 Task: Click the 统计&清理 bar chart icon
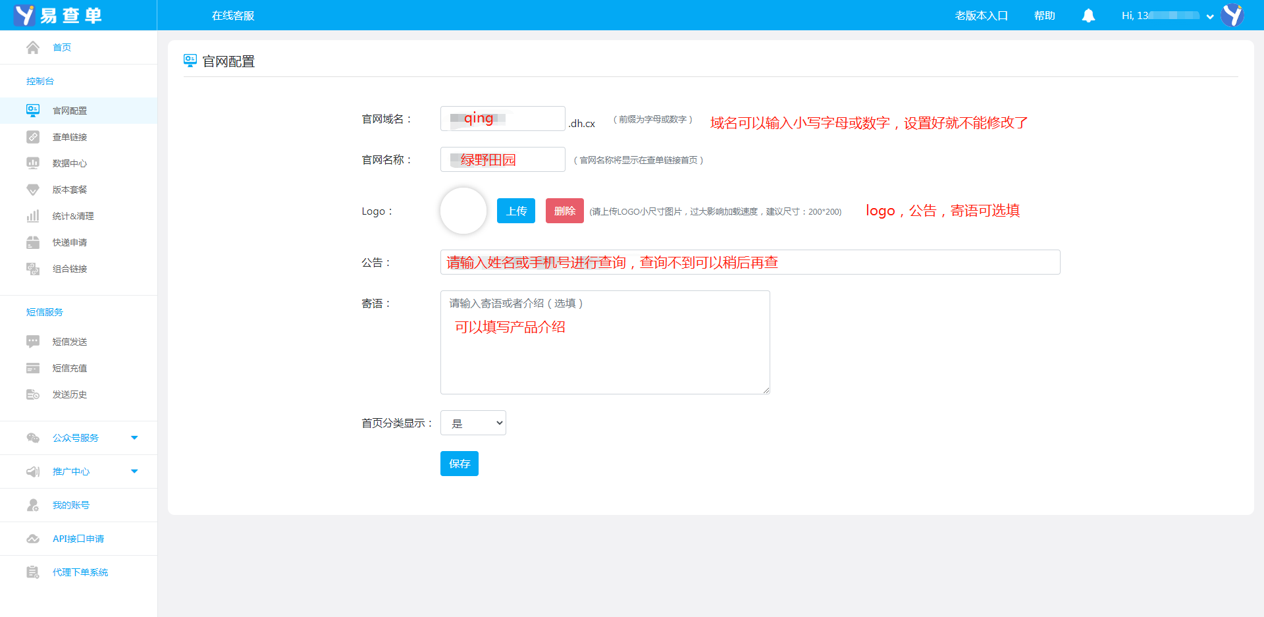pyautogui.click(x=33, y=216)
